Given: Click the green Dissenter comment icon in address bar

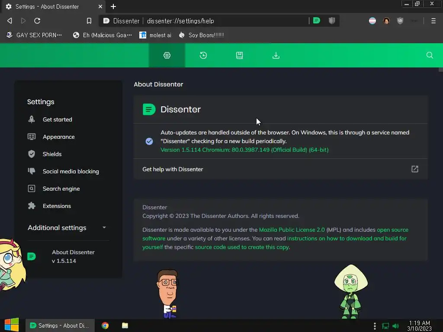Looking at the screenshot, I should pyautogui.click(x=317, y=20).
